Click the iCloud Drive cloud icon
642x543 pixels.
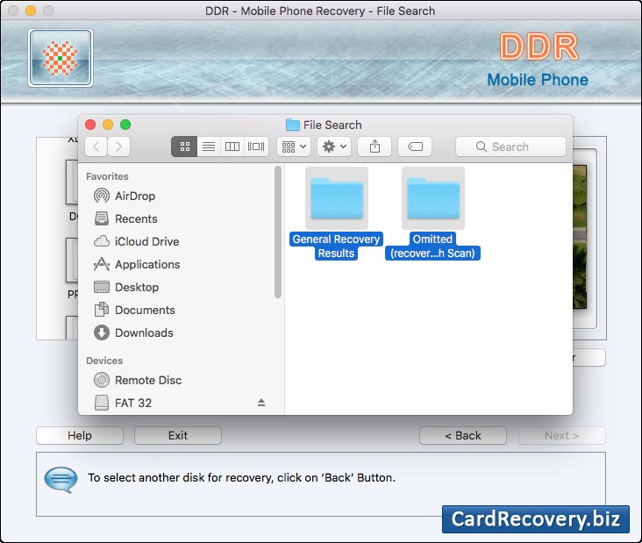tap(102, 241)
